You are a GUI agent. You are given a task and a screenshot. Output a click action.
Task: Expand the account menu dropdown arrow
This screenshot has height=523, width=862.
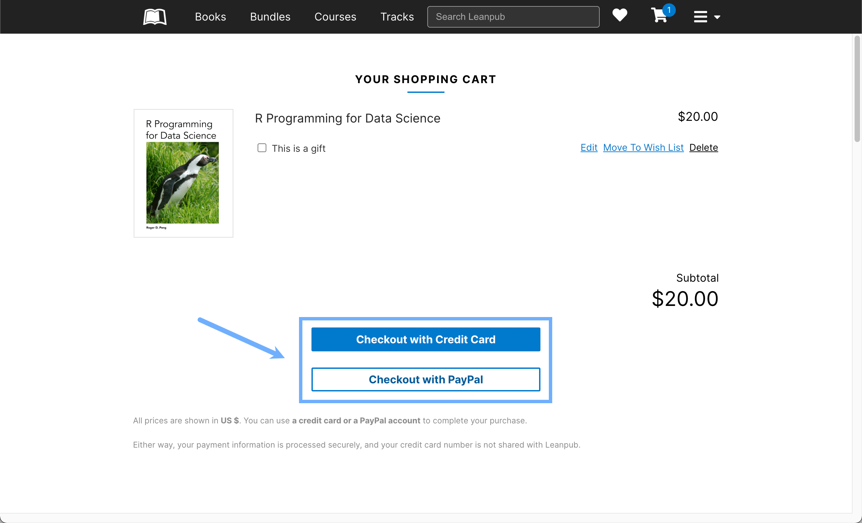(717, 17)
